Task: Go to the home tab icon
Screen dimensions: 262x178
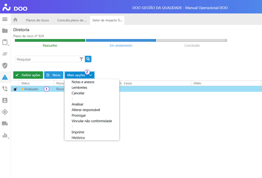Action: 15,20
